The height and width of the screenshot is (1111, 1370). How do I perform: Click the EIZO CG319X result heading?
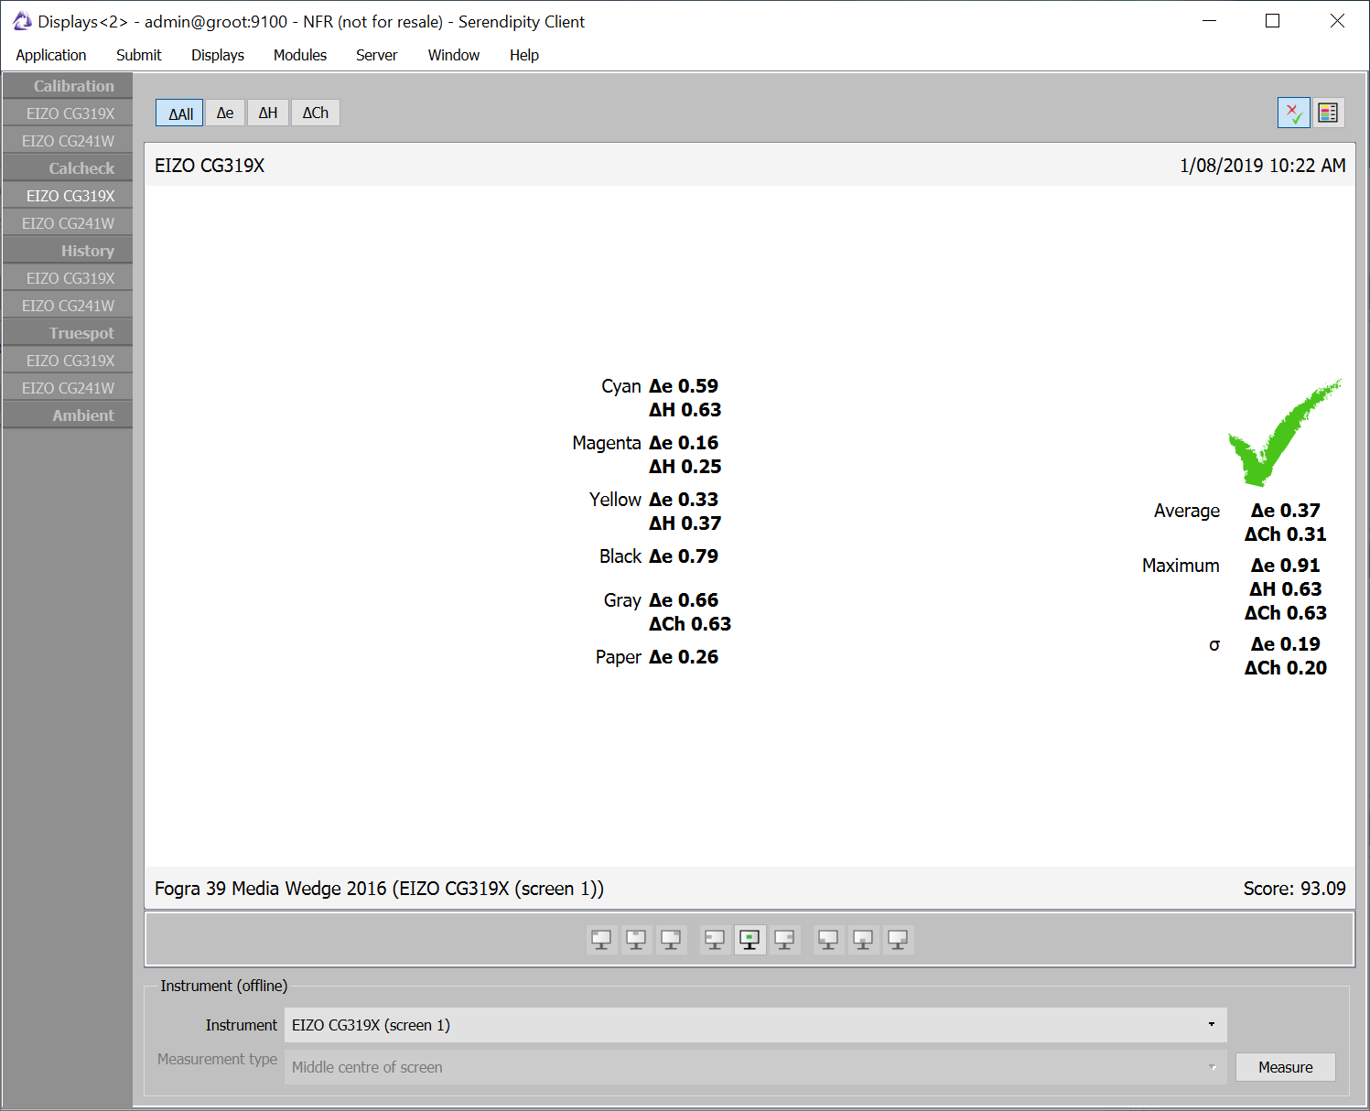(x=210, y=166)
